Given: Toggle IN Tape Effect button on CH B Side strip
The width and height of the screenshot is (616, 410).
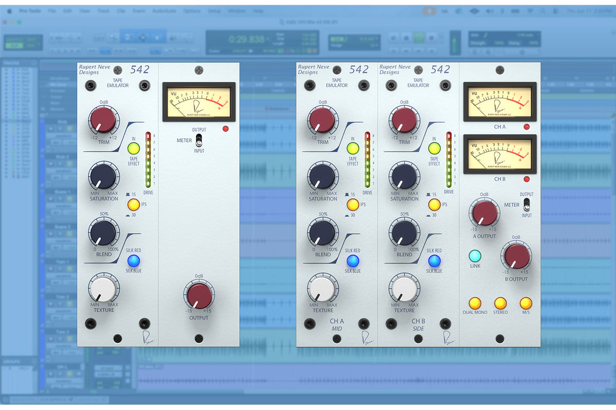Looking at the screenshot, I should tap(434, 149).
